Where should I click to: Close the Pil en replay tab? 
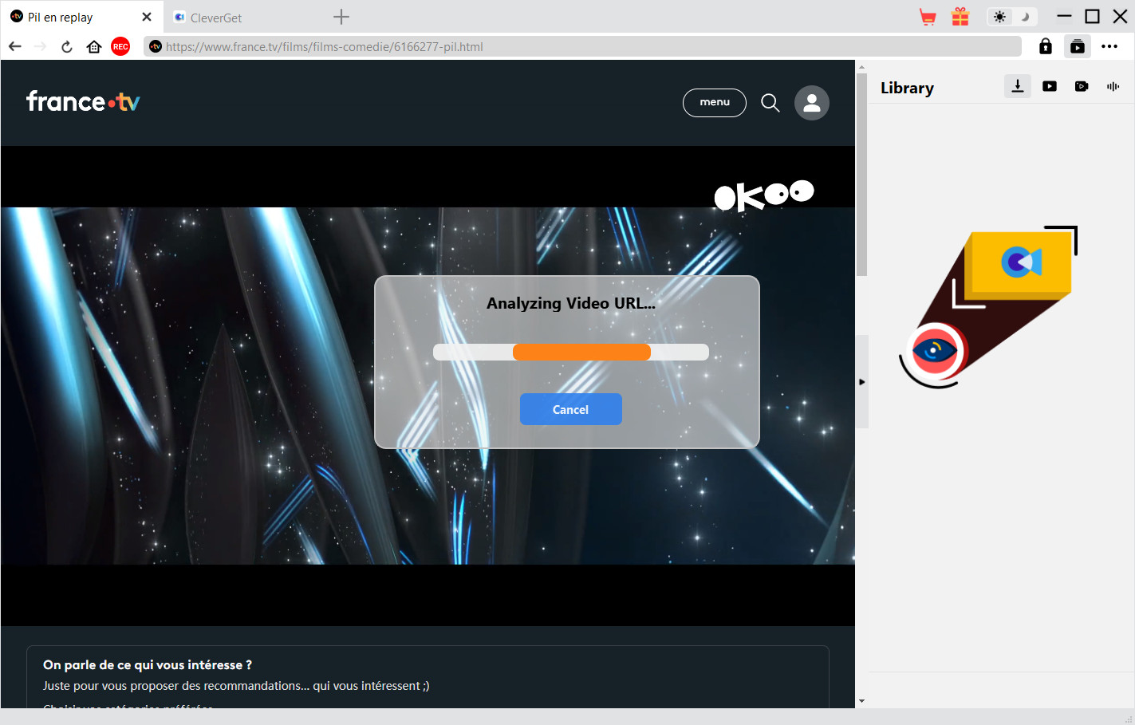coord(147,17)
